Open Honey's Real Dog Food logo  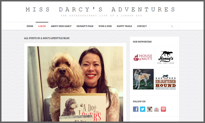(166, 57)
